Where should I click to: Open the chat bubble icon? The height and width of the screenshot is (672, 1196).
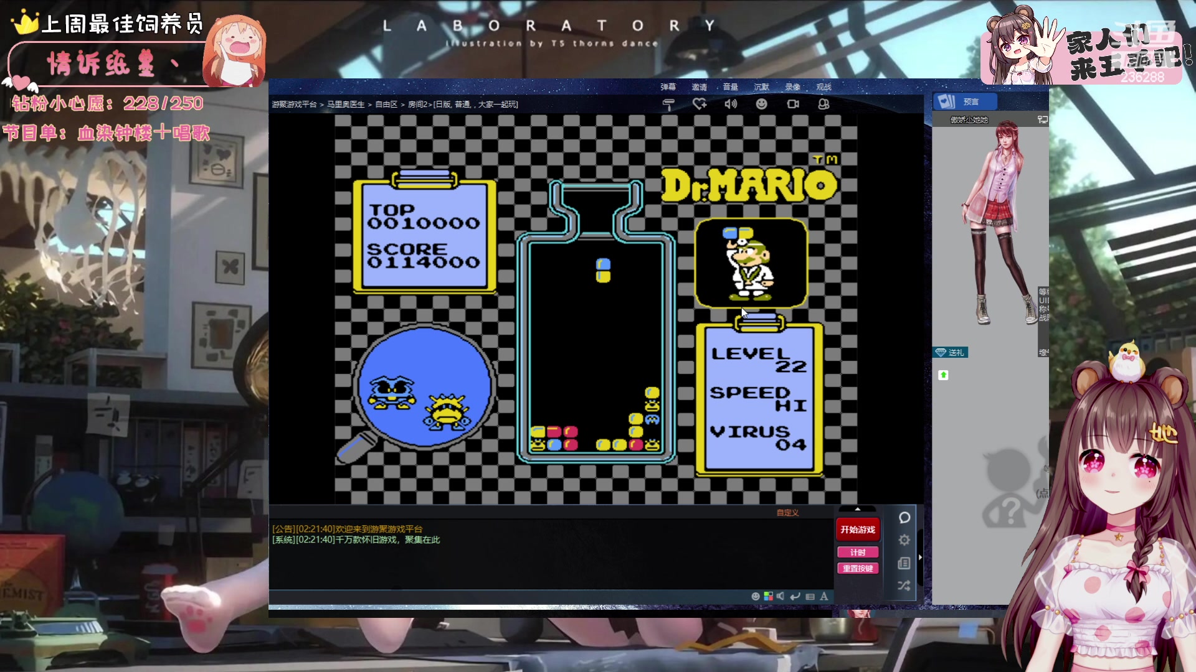[904, 518]
